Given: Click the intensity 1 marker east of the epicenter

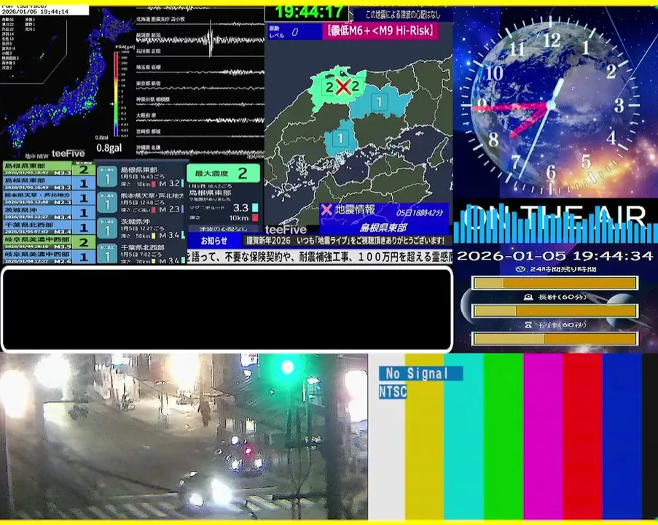Looking at the screenshot, I should (x=380, y=102).
